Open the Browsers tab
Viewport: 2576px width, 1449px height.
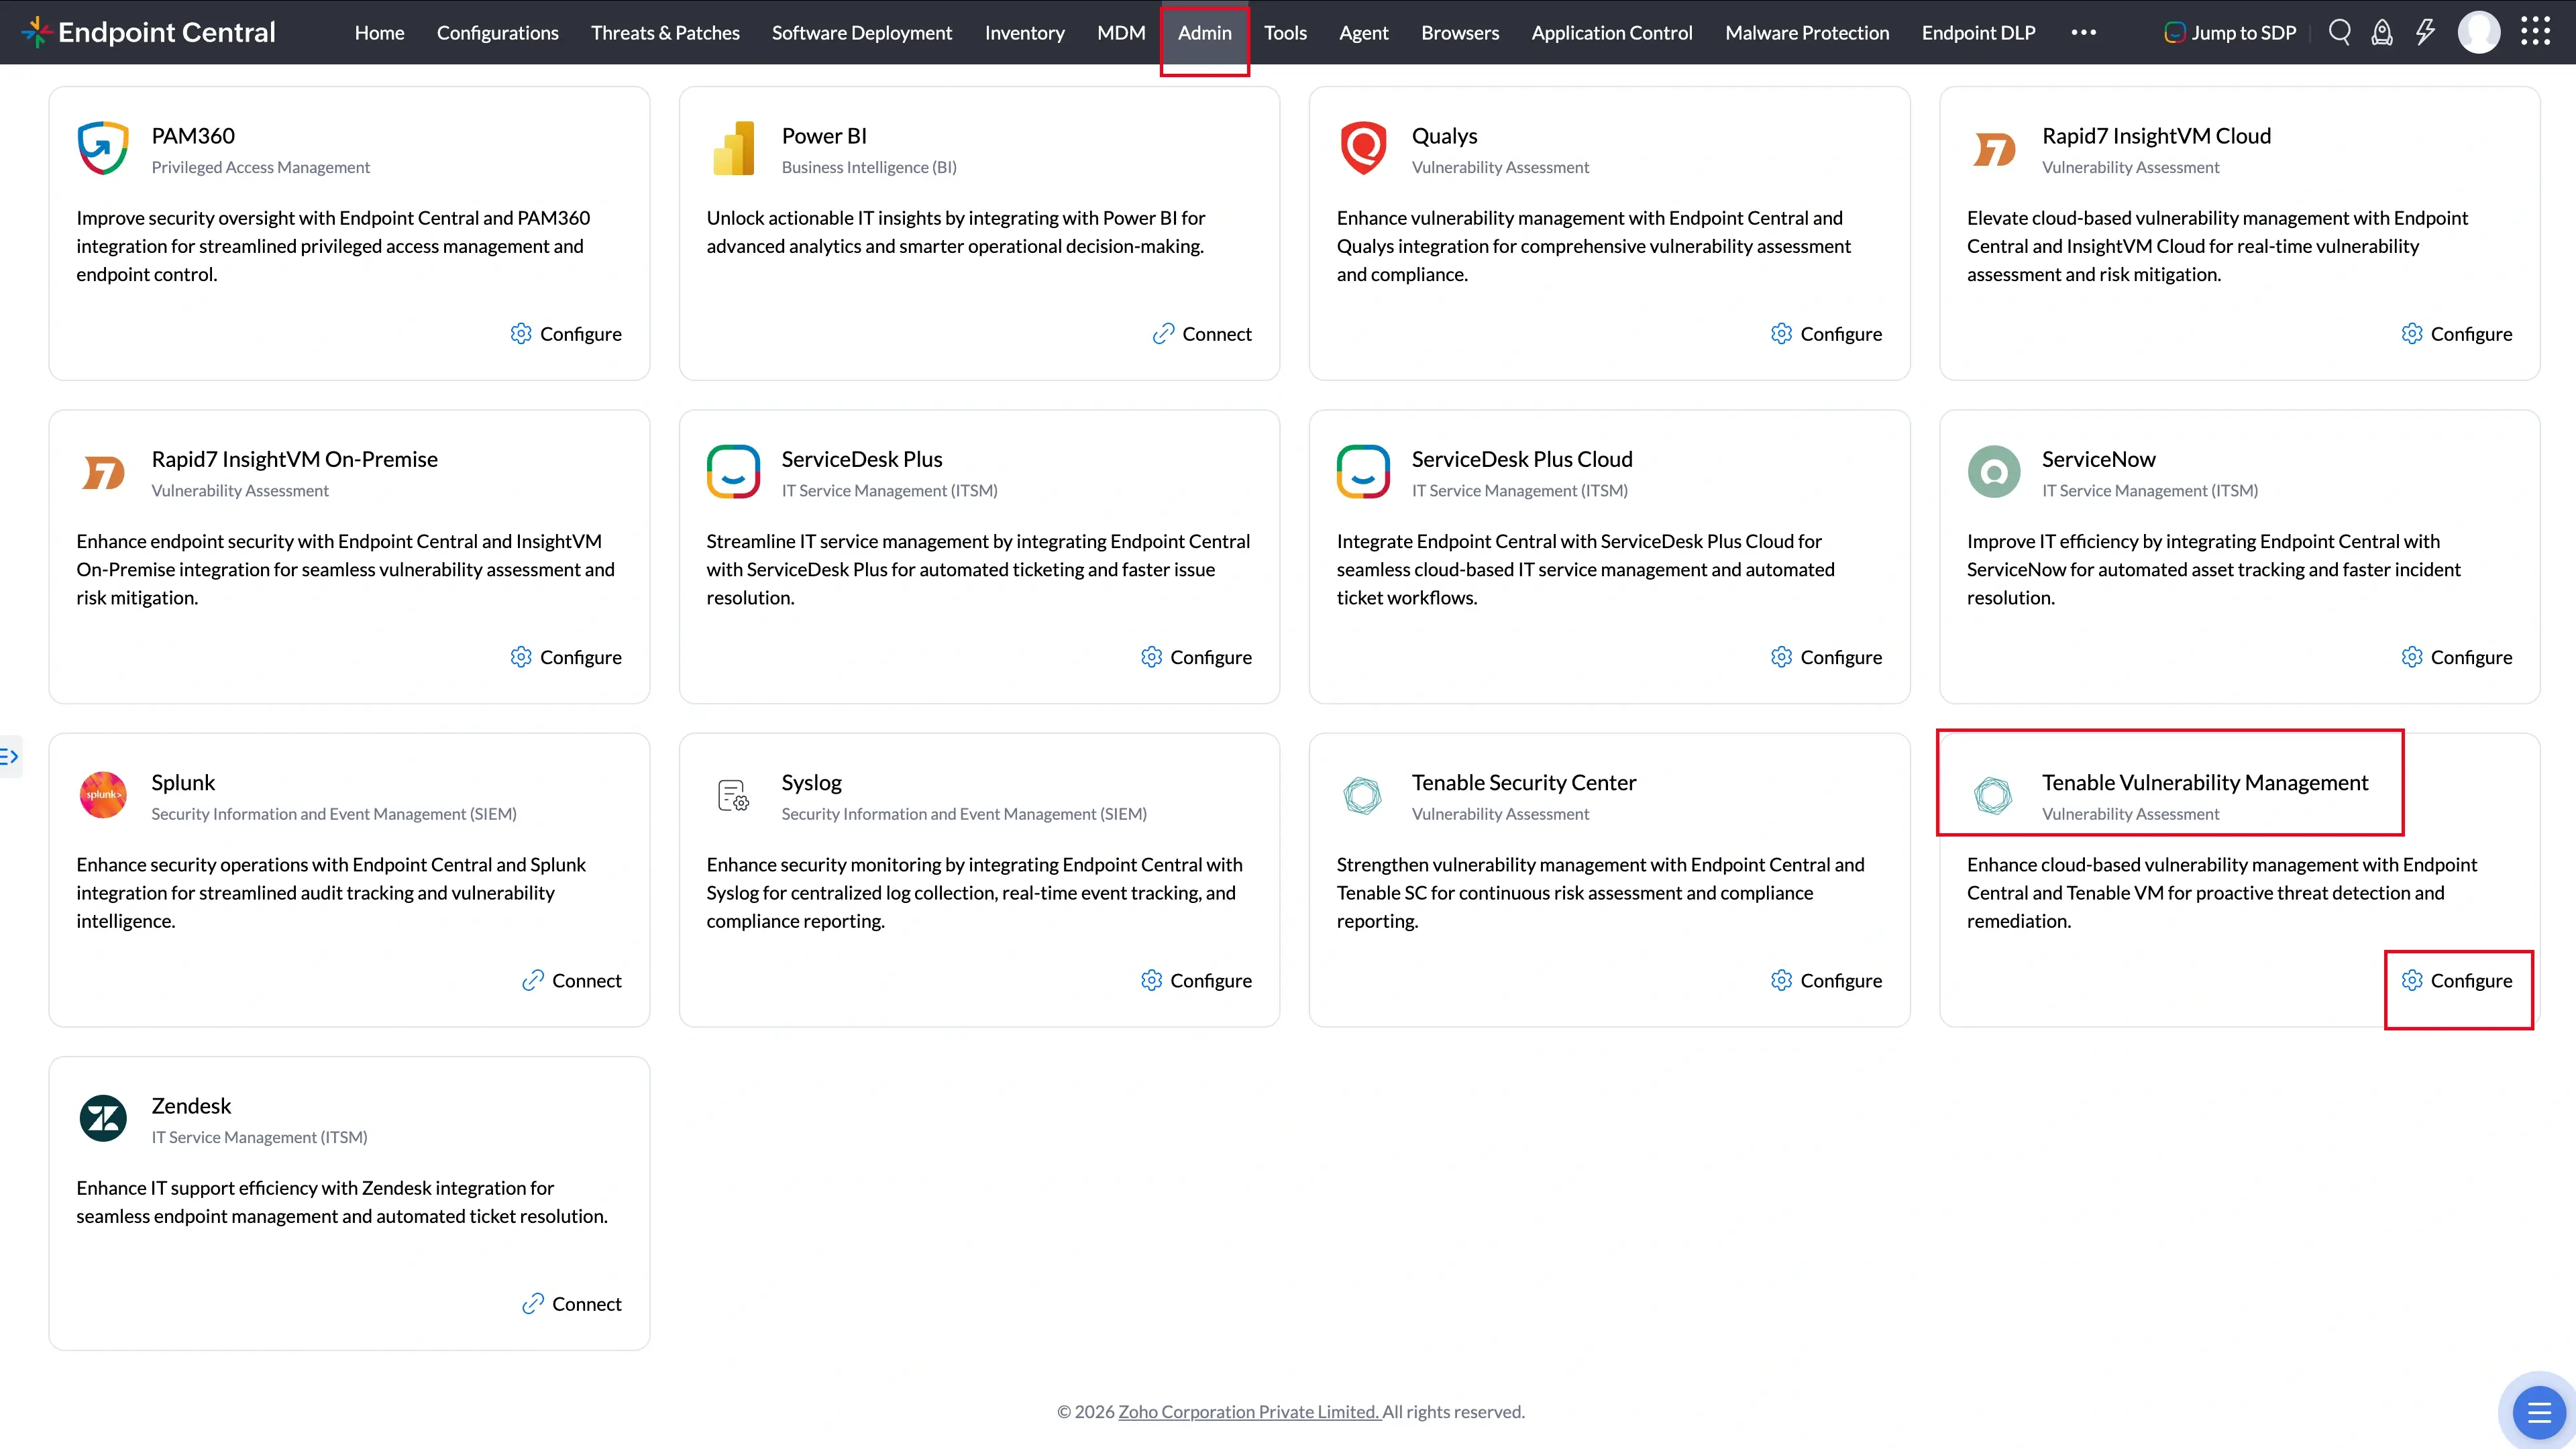(x=1460, y=33)
